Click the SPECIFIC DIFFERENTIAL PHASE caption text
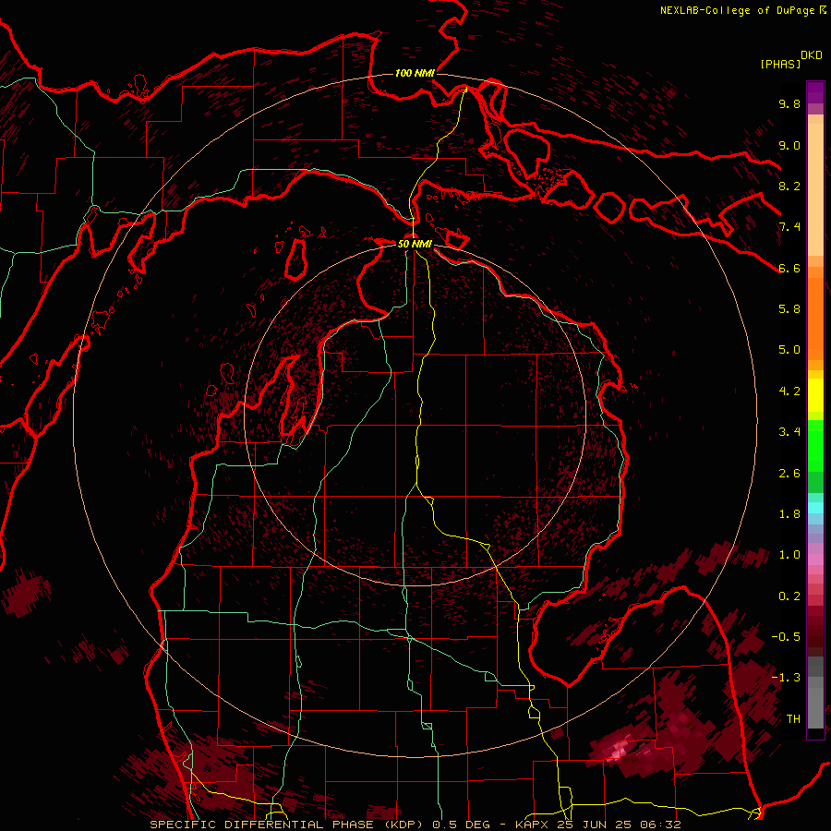Image resolution: width=831 pixels, height=831 pixels. (262, 825)
